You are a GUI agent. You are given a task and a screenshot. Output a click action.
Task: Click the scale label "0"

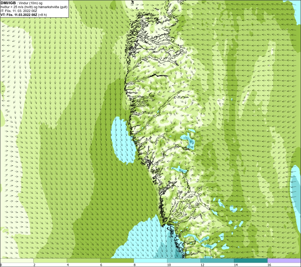[x=1, y=265]
